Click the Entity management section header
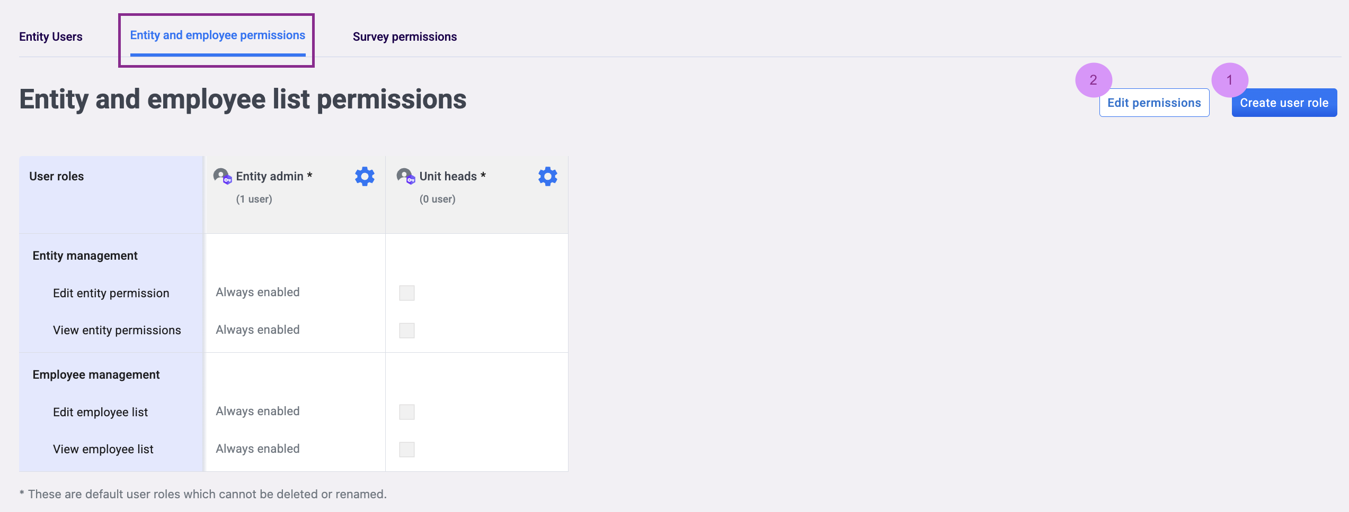Viewport: 1349px width, 512px height. point(85,255)
